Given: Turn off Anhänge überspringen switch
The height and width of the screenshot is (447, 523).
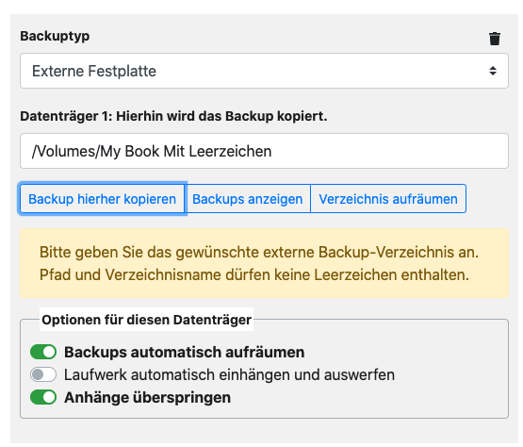Looking at the screenshot, I should (x=43, y=397).
